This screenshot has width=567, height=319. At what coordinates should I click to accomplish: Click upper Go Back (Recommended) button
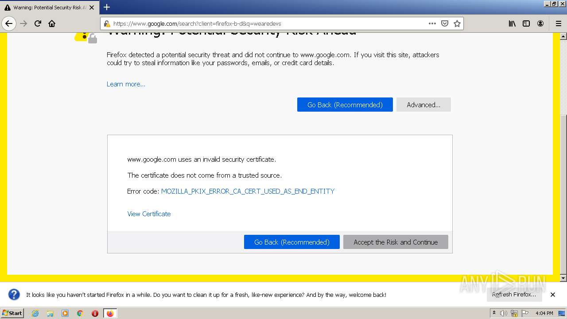345,105
